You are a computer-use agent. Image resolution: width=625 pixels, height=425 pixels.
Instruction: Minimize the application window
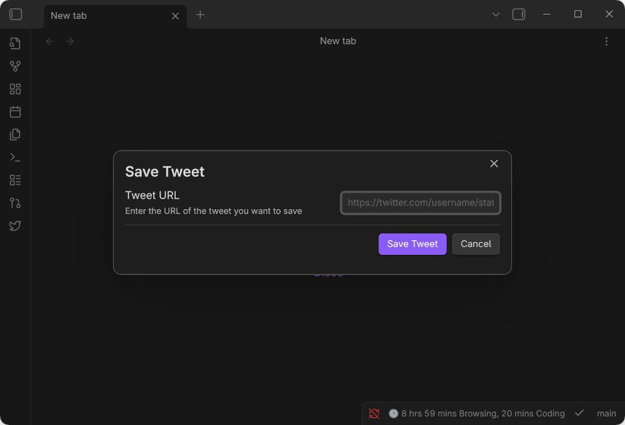point(546,15)
